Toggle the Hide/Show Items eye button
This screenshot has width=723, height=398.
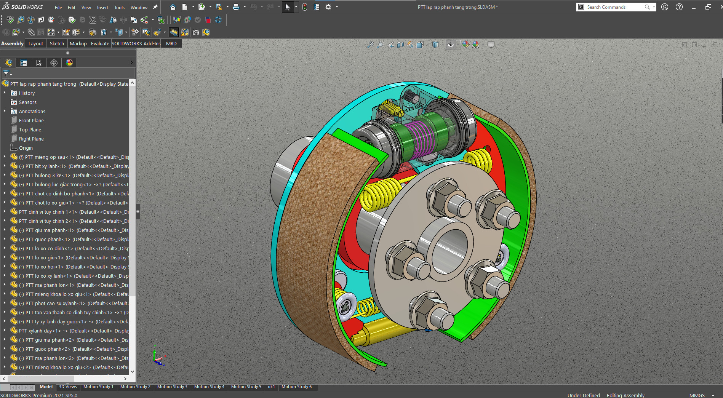point(450,45)
